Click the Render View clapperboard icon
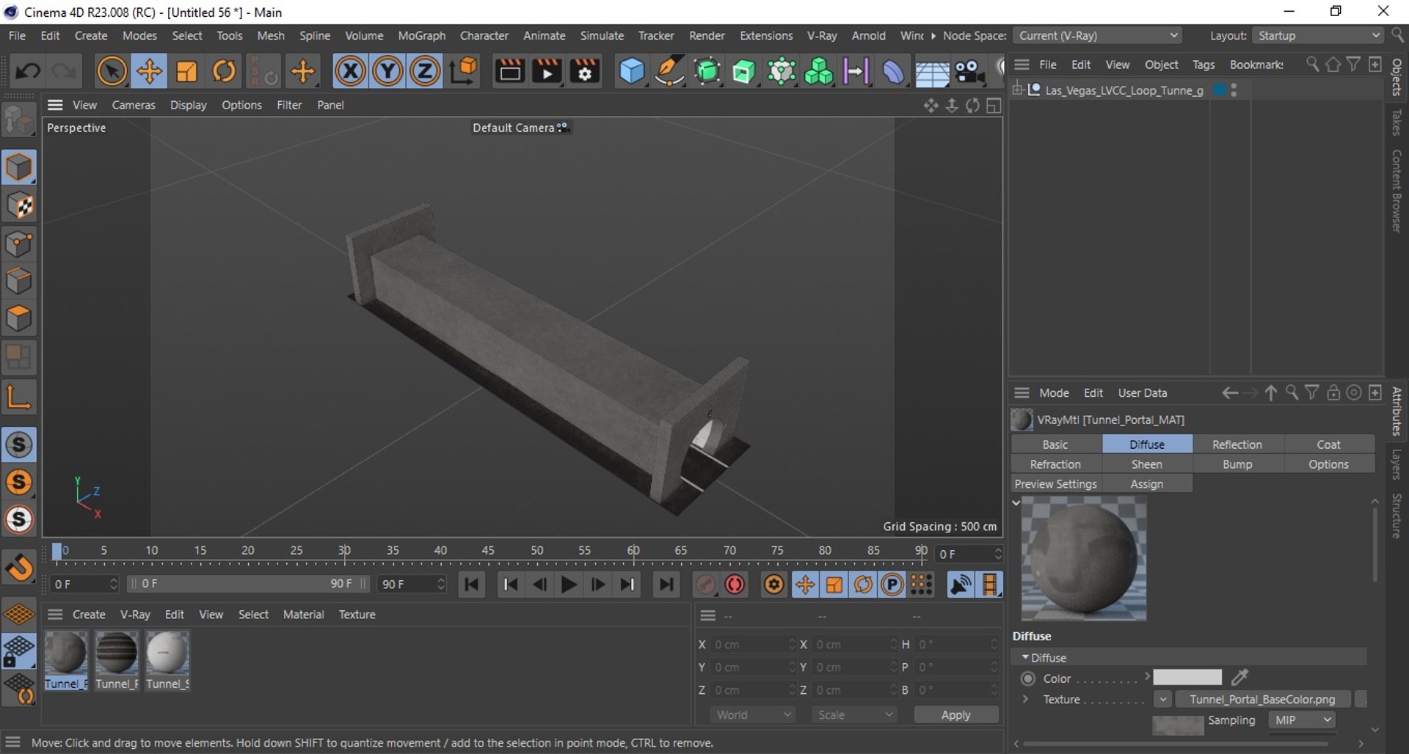 point(509,71)
